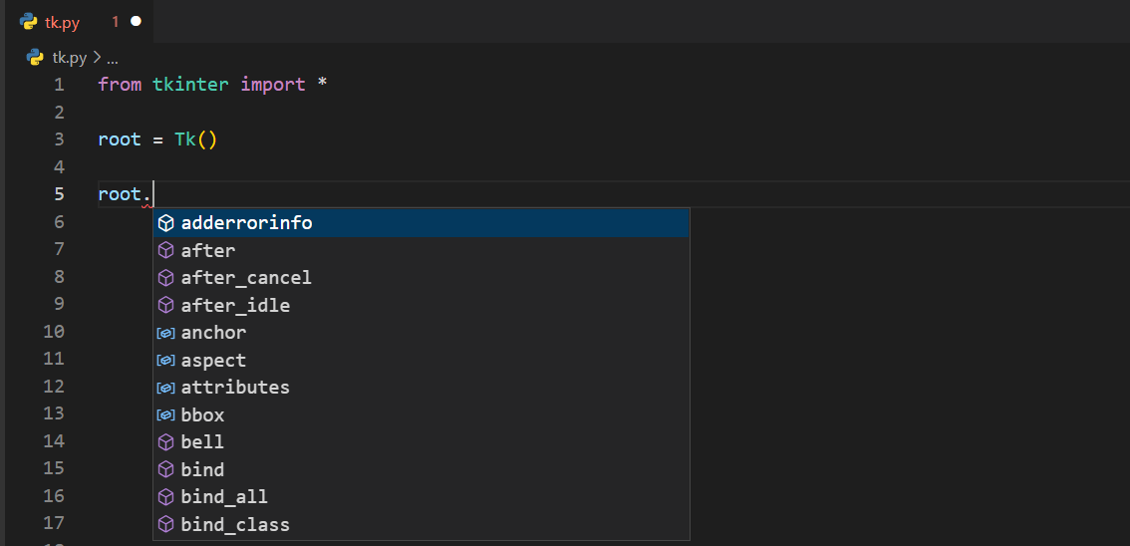Choose after_idle from the autocomplete list

click(x=235, y=306)
